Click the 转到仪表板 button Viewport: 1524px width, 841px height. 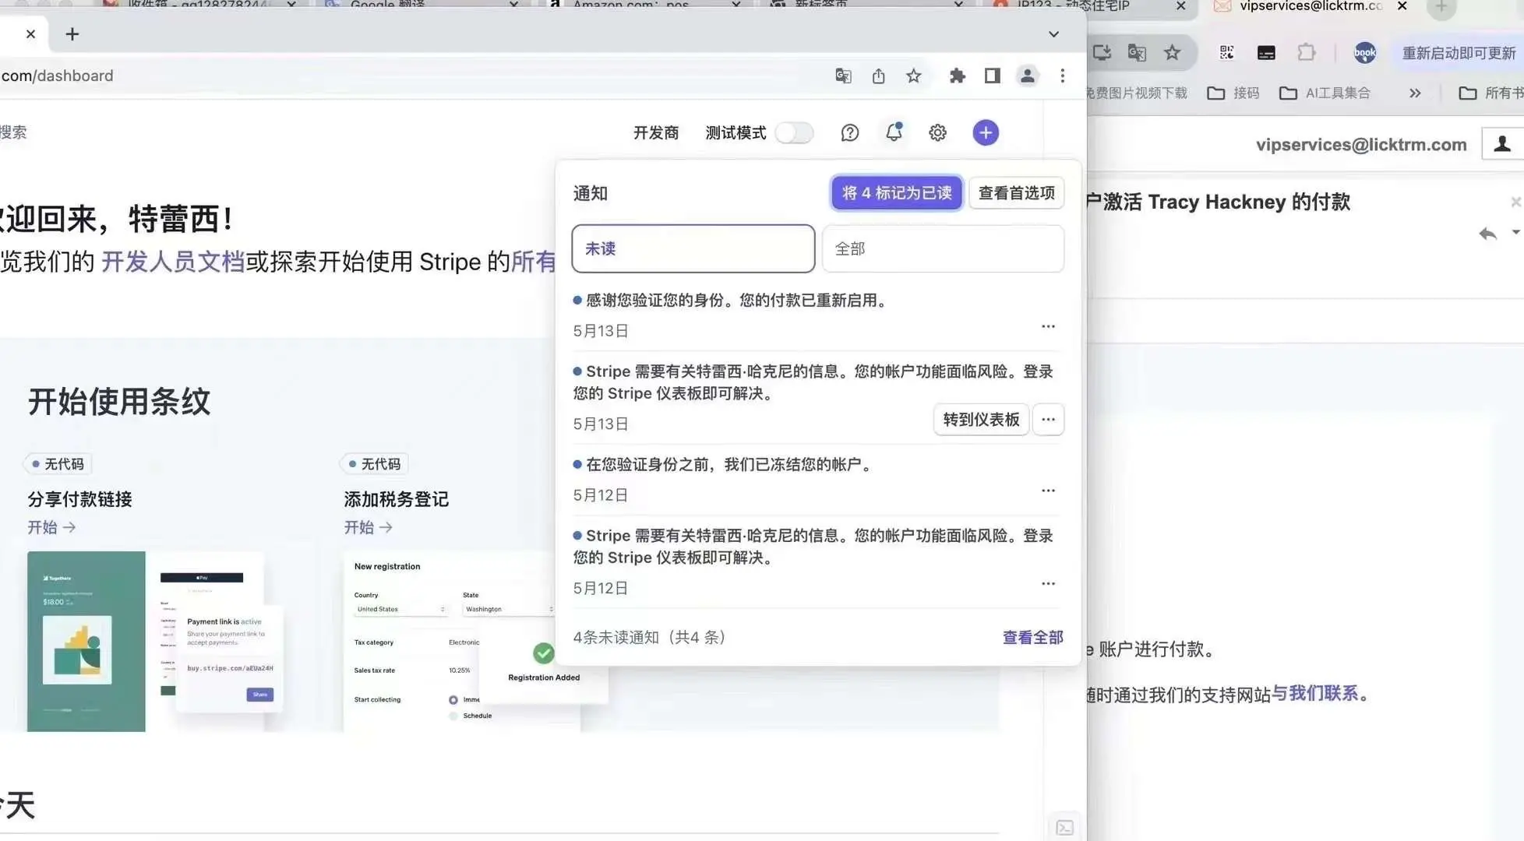pos(980,420)
